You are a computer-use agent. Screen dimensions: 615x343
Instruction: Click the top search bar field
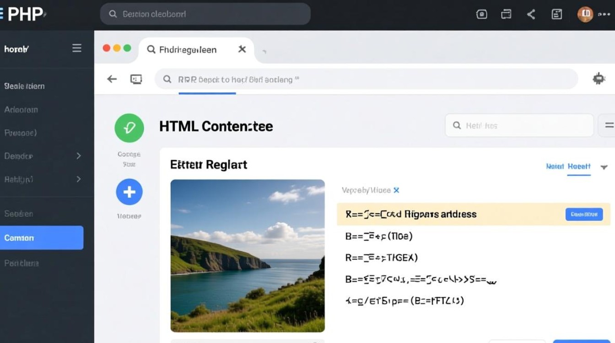pos(205,14)
